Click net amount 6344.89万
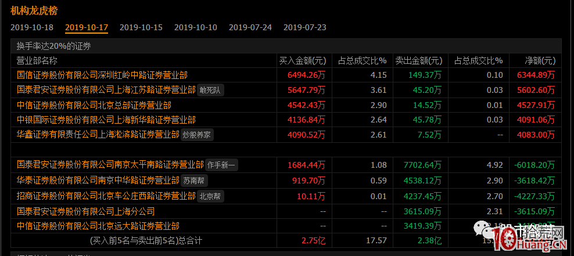The width and height of the screenshot is (574, 256). point(536,75)
